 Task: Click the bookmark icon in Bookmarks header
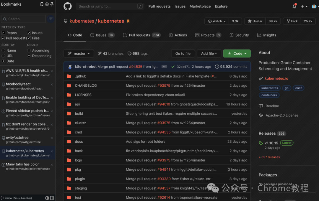pyautogui.click(x=42, y=4)
